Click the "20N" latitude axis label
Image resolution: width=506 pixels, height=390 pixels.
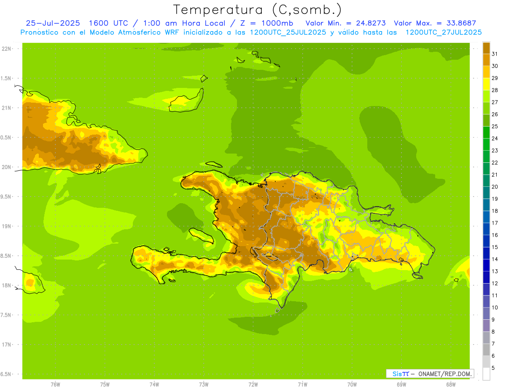click(6, 167)
